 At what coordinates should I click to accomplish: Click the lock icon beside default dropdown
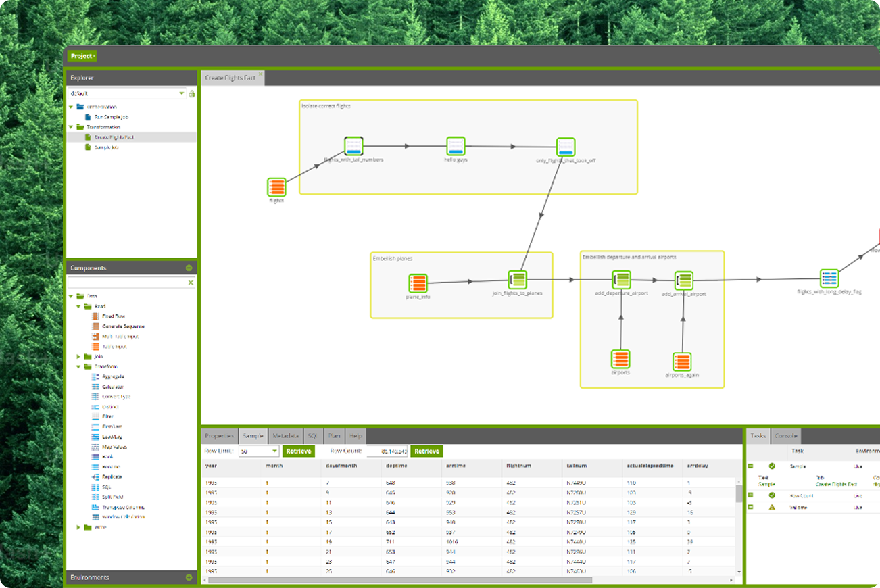coord(192,94)
